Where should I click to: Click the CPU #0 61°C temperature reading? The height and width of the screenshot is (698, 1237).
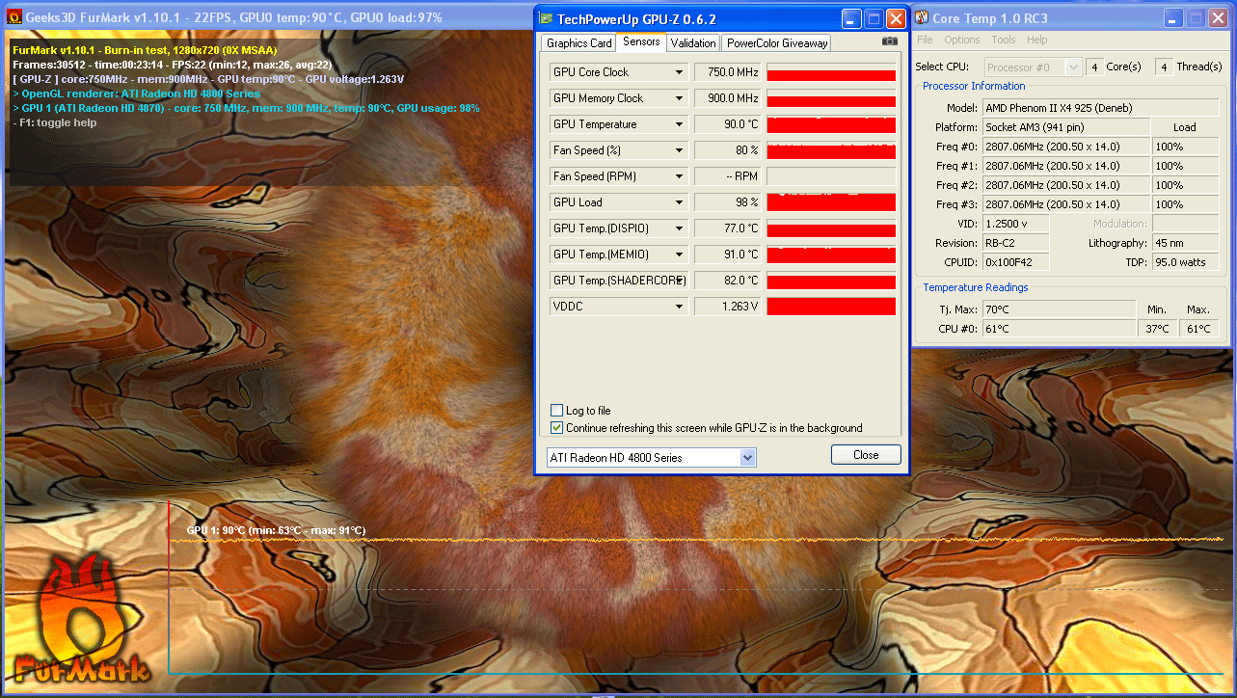point(1059,329)
